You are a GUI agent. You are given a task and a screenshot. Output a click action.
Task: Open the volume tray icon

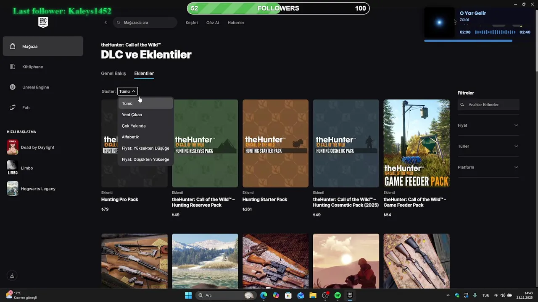tap(503, 295)
